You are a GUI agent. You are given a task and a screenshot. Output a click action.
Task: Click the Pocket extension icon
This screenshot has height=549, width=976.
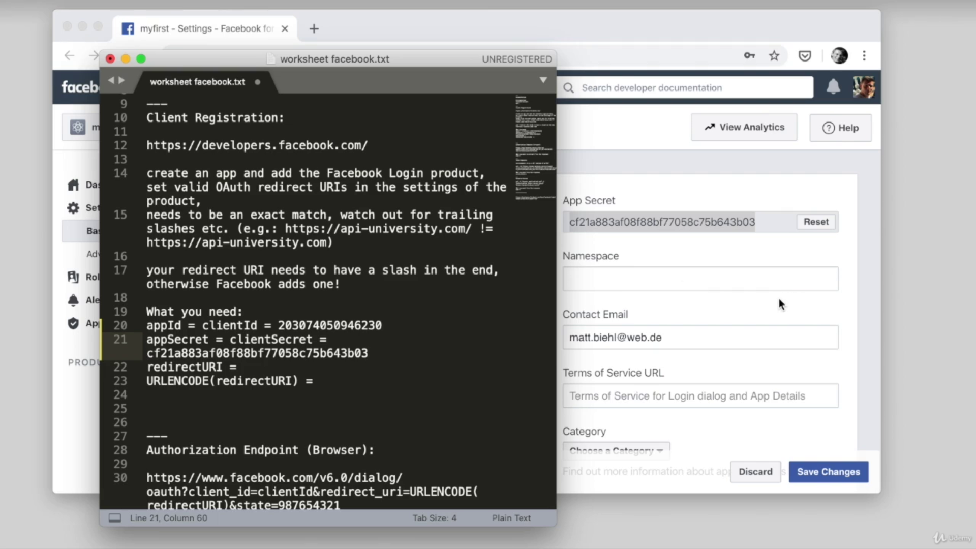(805, 56)
